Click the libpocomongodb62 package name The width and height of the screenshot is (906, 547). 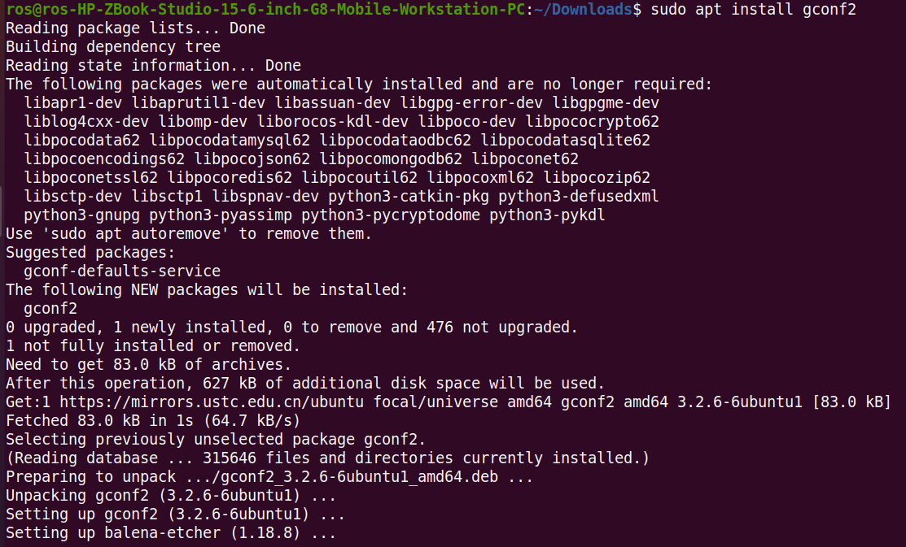(392, 158)
